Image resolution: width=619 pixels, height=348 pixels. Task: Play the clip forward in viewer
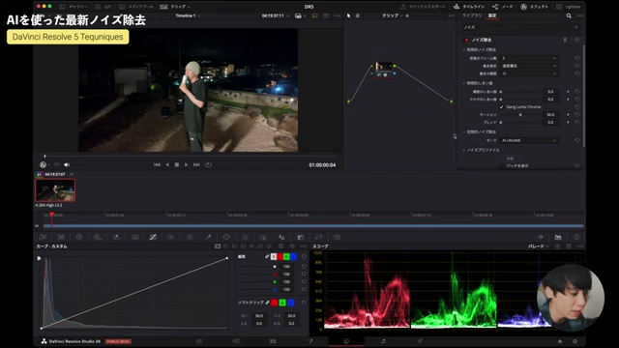[x=187, y=165]
